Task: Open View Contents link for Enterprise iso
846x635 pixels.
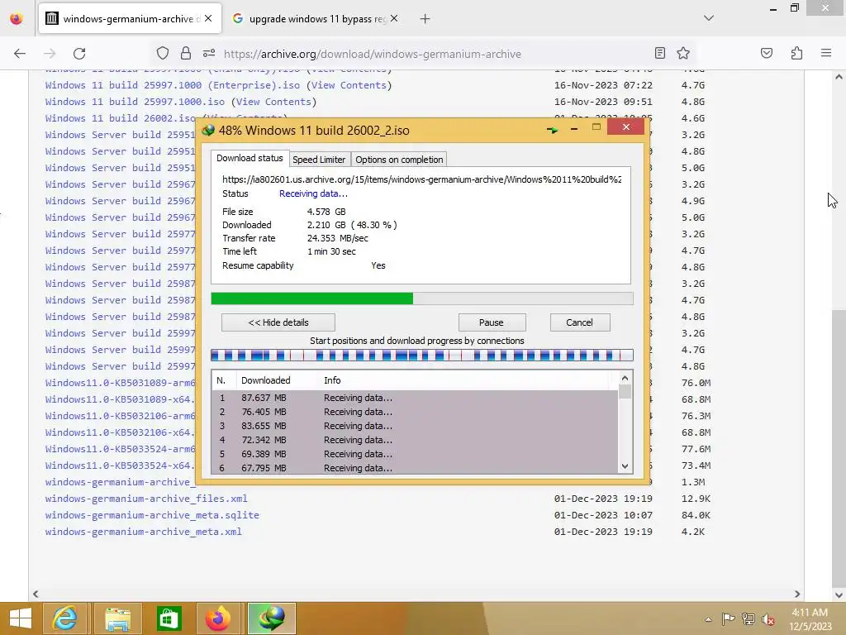Action: [349, 85]
